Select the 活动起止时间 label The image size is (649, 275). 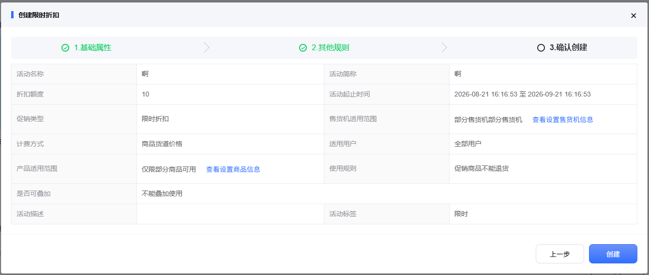click(349, 95)
